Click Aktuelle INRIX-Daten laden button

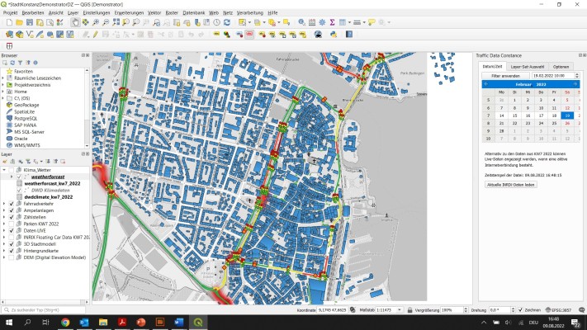tap(510, 185)
